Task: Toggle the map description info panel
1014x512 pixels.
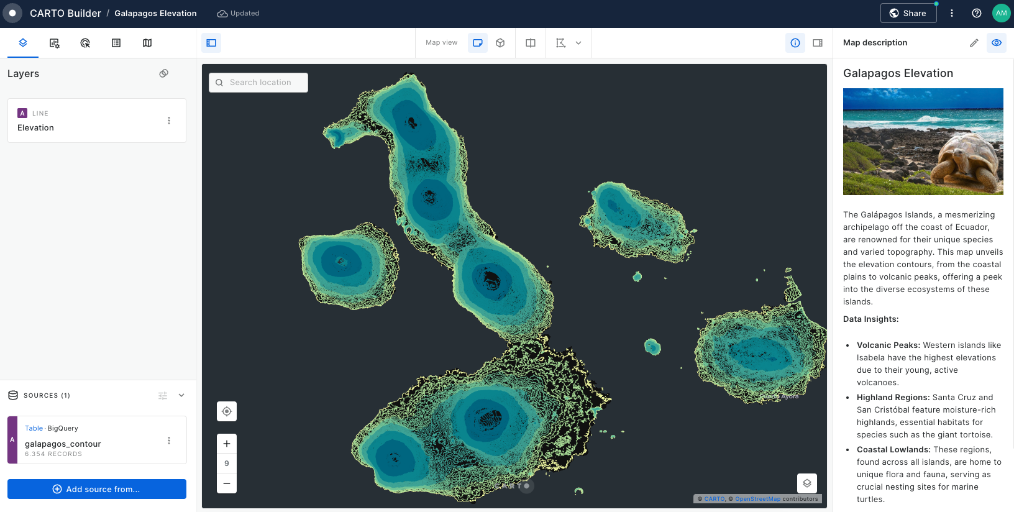Action: point(795,43)
